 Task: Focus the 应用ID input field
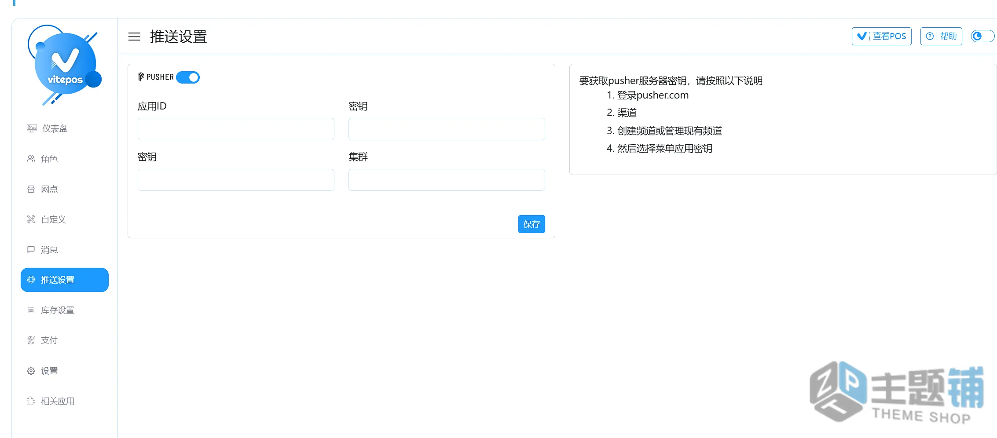(236, 129)
